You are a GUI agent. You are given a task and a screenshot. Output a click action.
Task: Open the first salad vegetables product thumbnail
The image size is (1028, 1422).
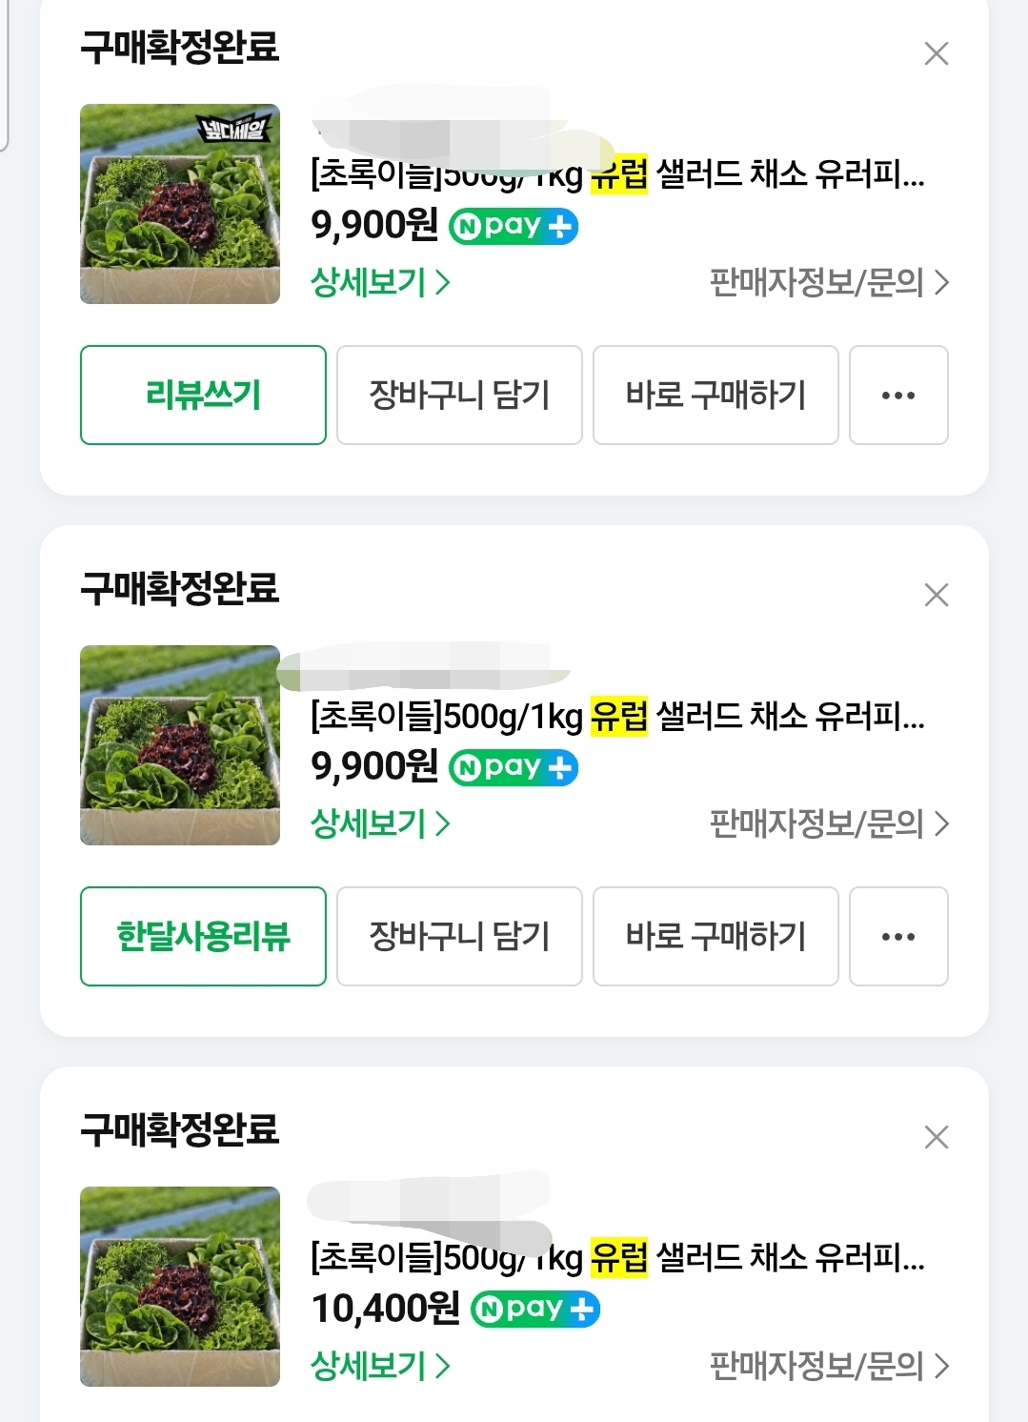click(x=180, y=204)
